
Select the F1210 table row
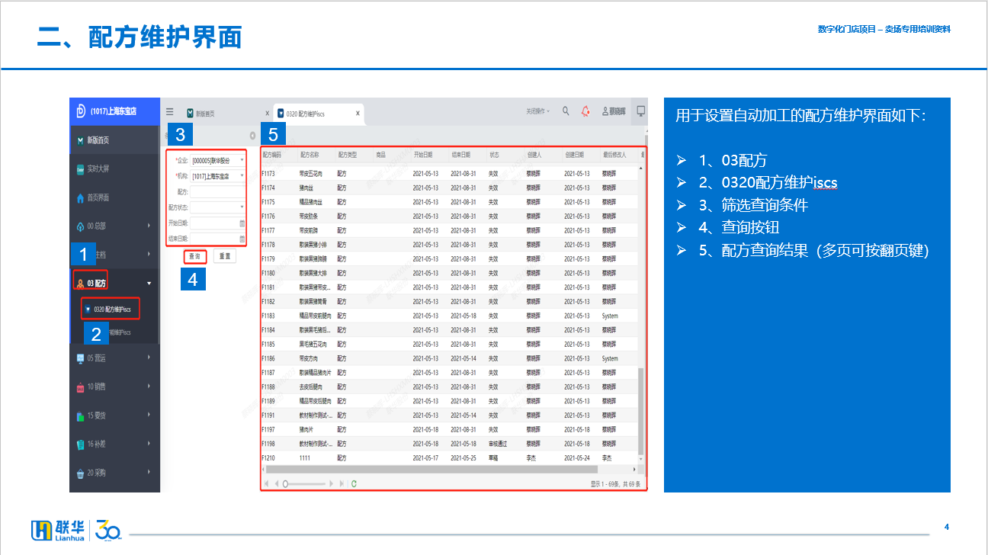450,458
